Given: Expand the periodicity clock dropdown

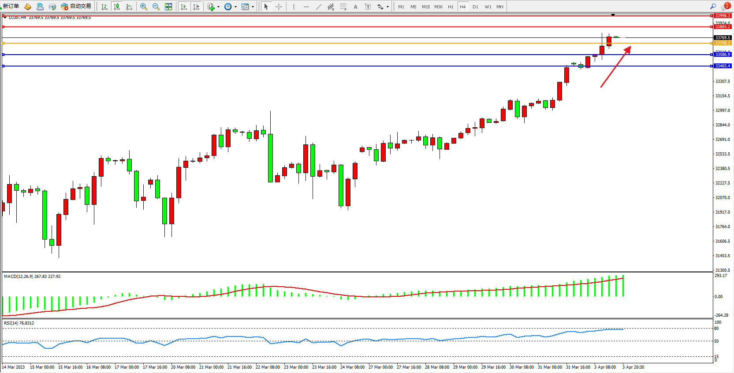Looking at the screenshot, I should (235, 7).
